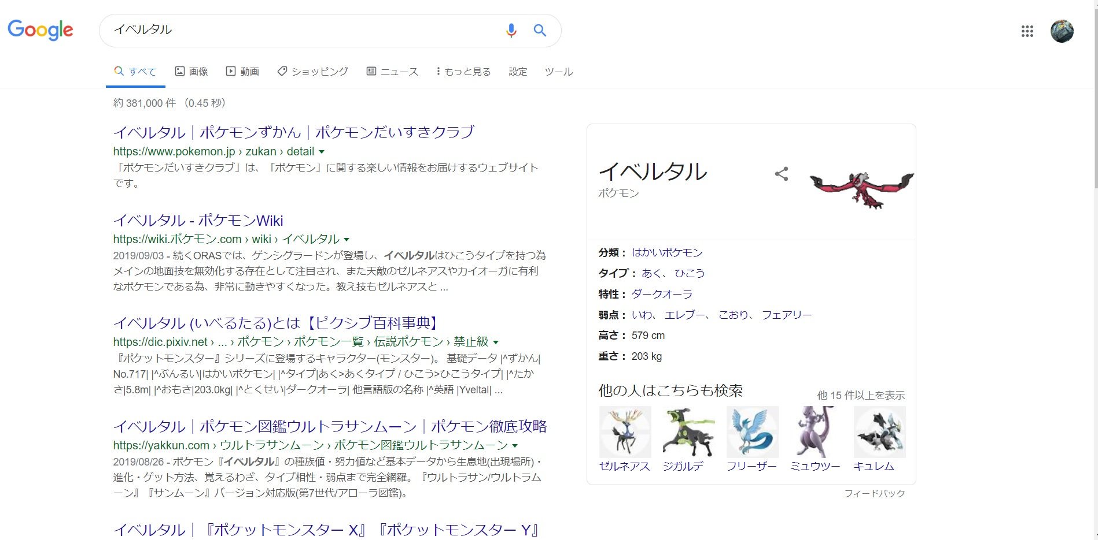
Task: Expand the pokemon.jp result URL dropdown arrow
Action: [322, 152]
